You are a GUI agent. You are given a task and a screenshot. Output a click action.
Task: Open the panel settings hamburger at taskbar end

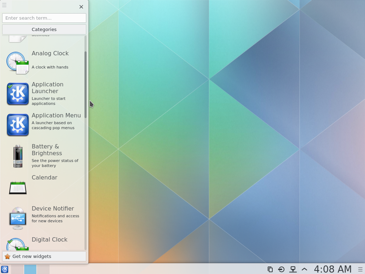click(360, 269)
